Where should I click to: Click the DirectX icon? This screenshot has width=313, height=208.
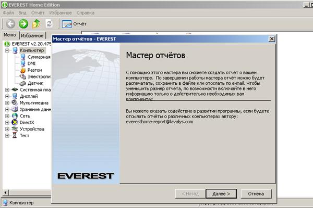tap(15, 122)
